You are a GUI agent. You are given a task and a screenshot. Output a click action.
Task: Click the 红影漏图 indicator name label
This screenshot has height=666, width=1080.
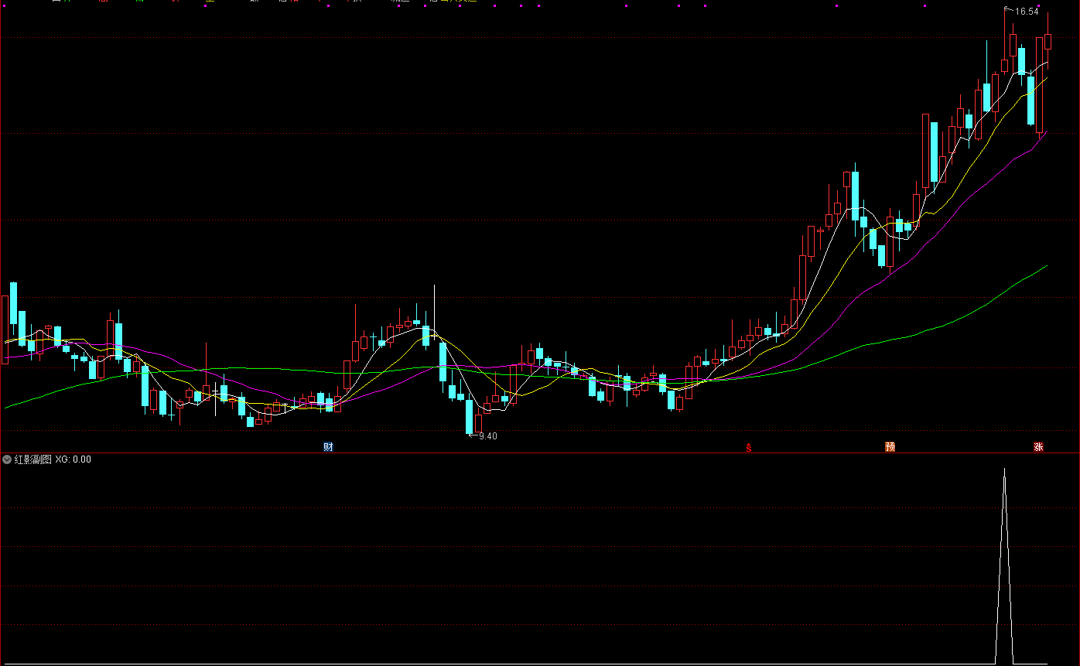[32, 459]
